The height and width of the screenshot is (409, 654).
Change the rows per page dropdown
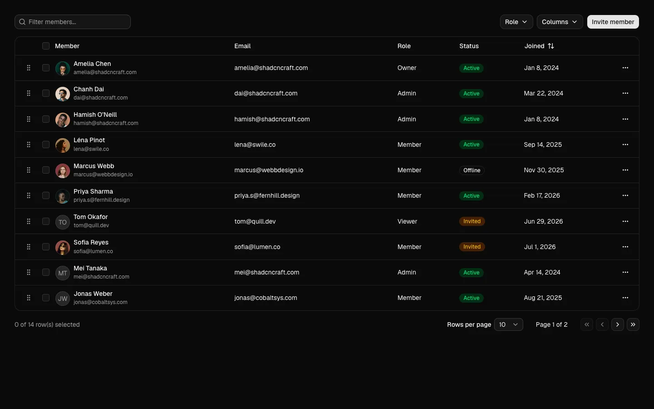click(x=509, y=324)
